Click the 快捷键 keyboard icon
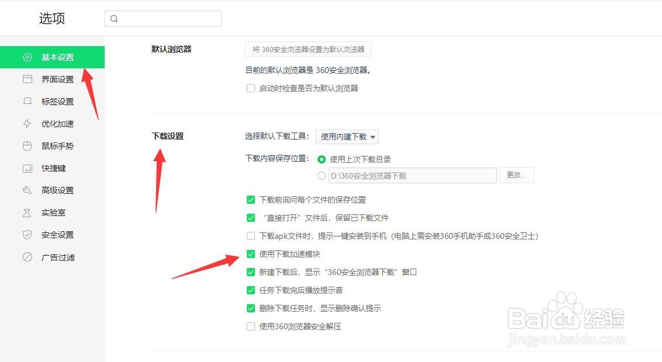662x362 pixels. tap(27, 168)
